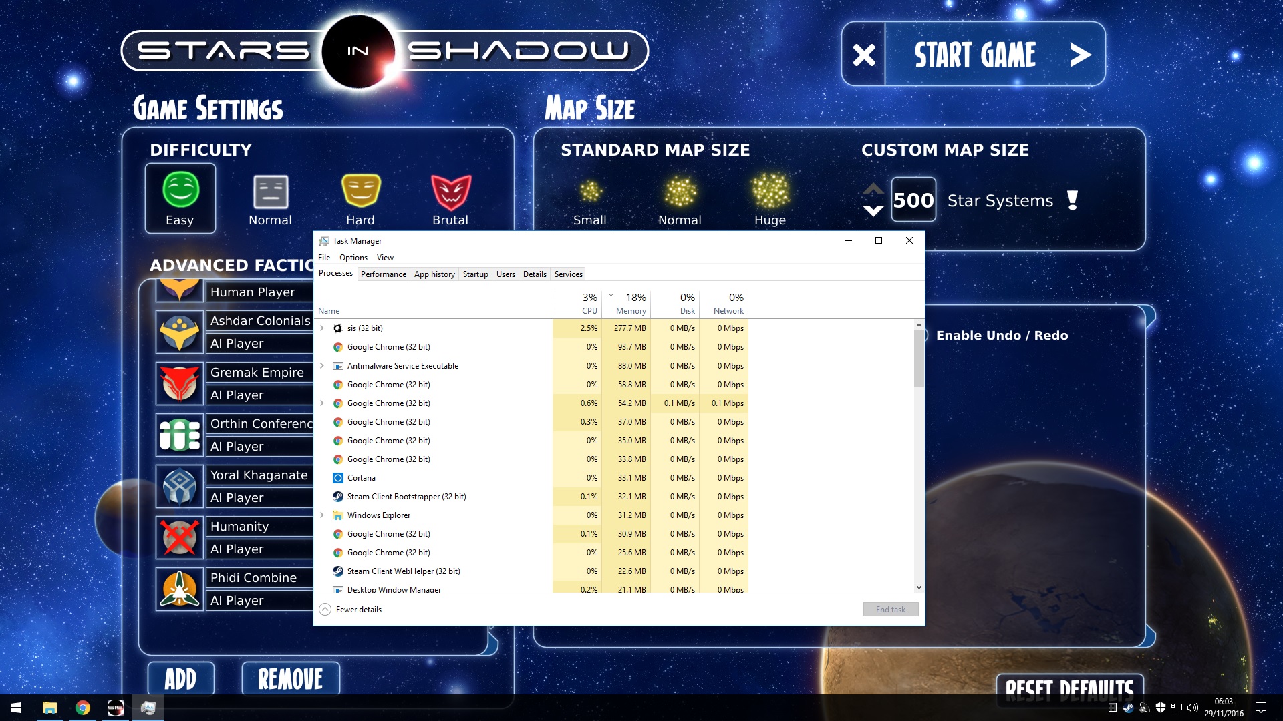Click the Gremak Empire faction emblem

(180, 384)
